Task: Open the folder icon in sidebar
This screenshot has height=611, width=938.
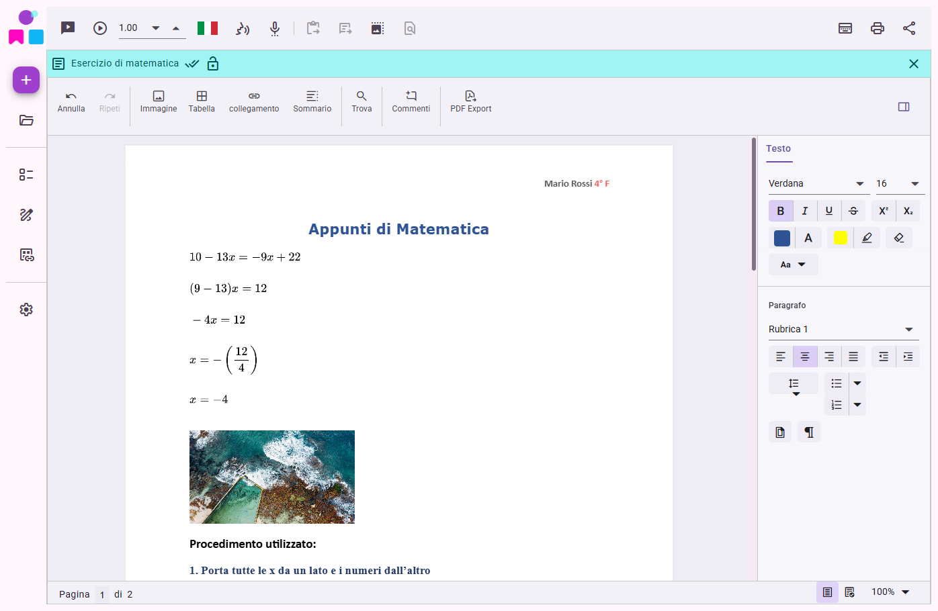Action: pos(26,120)
